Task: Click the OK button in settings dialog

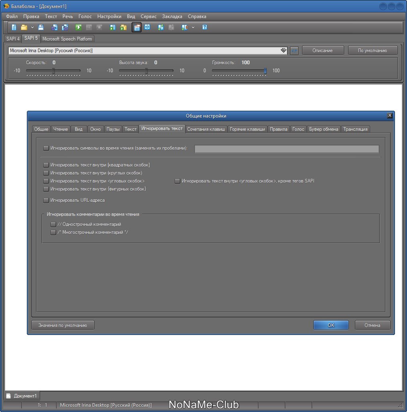Action: tap(331, 325)
